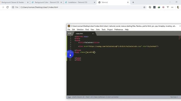Open the Goto menu in Sublime
Image resolution: width=181 pixels, height=101 pixels.
tap(98, 29)
